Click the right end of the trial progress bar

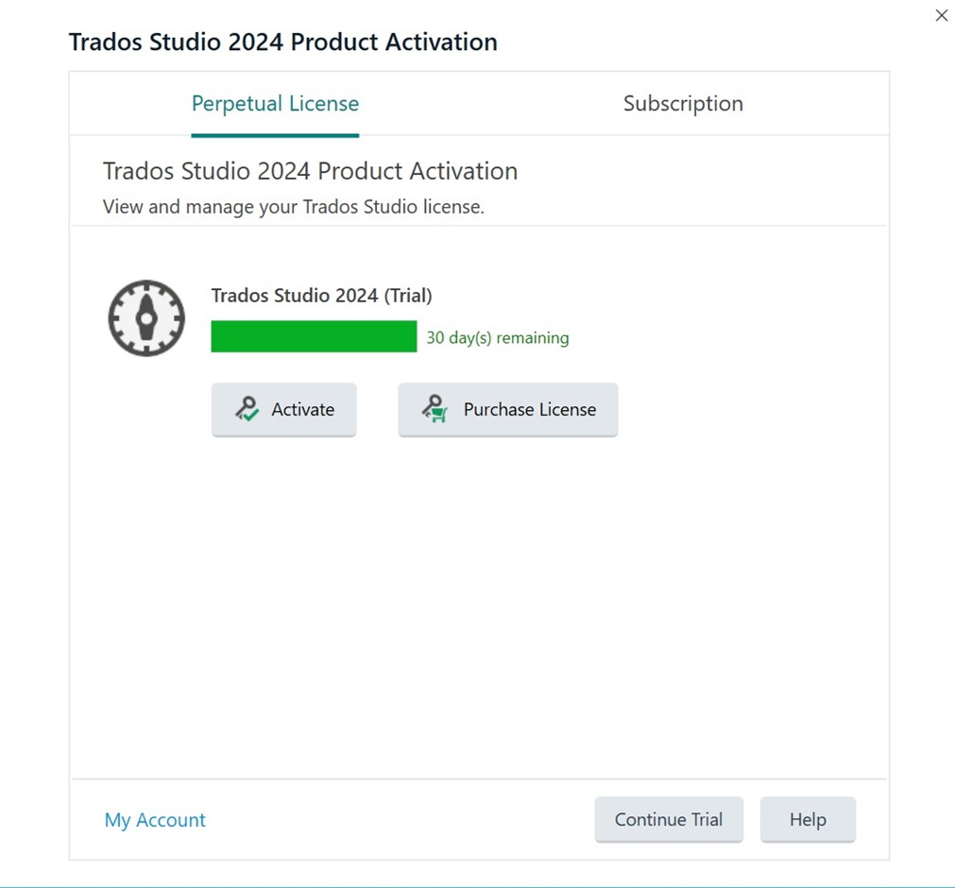tap(411, 336)
